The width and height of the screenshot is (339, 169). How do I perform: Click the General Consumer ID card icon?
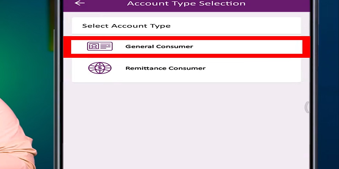(x=100, y=46)
